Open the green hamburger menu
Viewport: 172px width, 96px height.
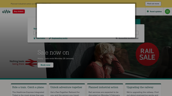[x=167, y=11]
